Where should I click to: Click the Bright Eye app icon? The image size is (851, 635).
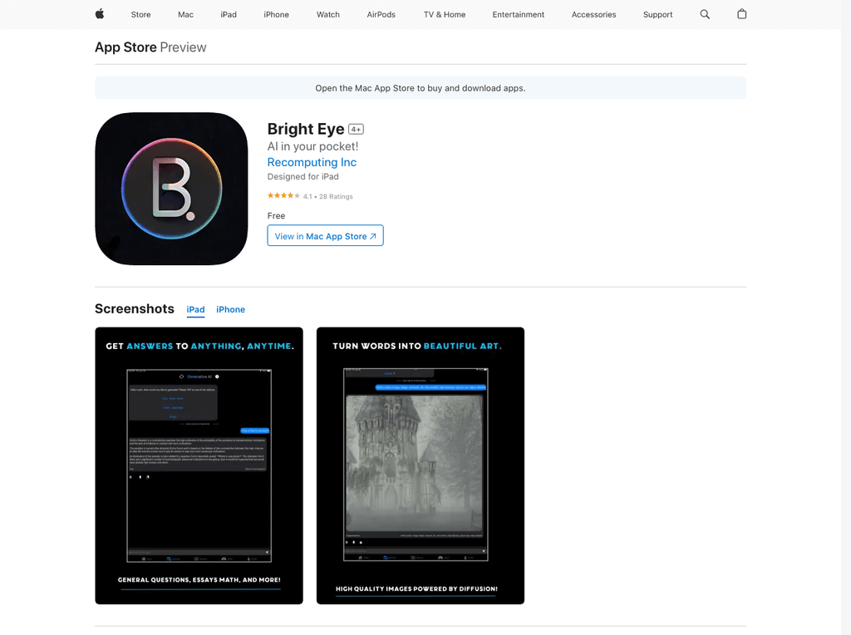pyautogui.click(x=171, y=189)
